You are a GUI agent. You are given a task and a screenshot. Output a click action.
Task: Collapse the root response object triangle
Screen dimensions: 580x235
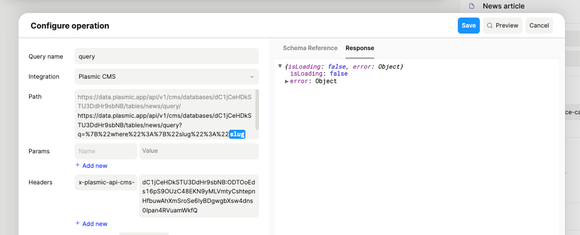pyautogui.click(x=280, y=66)
